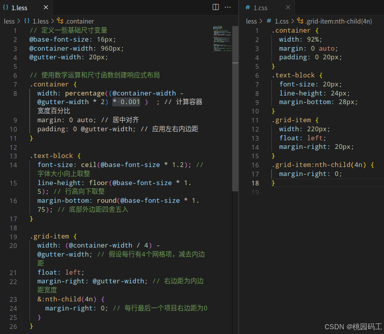Open the 'less' folder breadcrumb in right editor
This screenshot has height=334, width=384.
(252, 21)
